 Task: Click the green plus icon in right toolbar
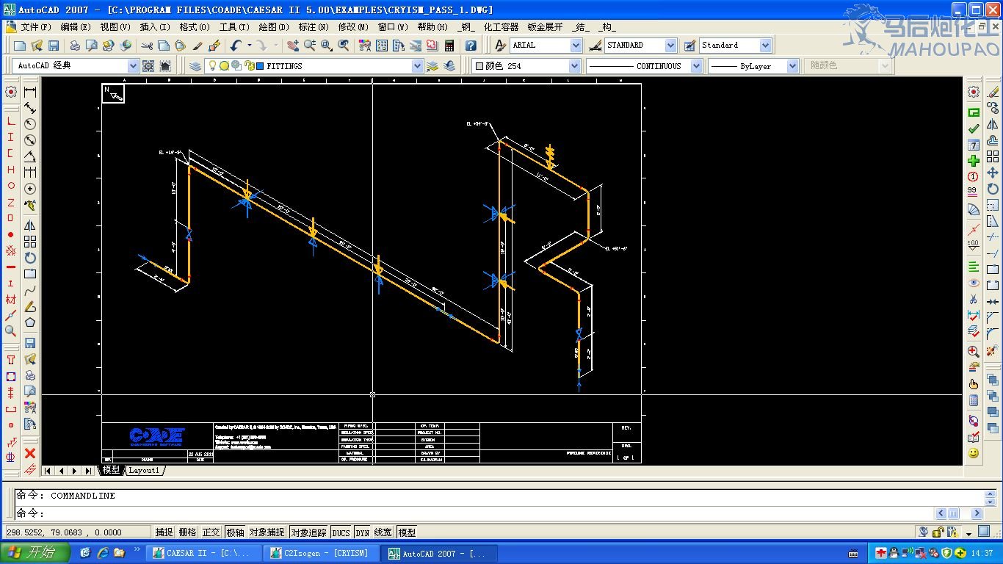(974, 161)
